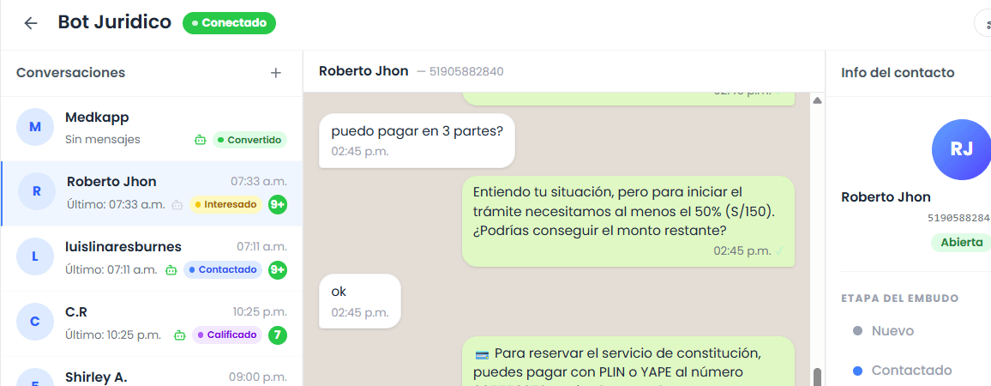Image resolution: width=991 pixels, height=386 pixels.
Task: Click 10:25 p.m. time on C.R
Action: tap(260, 312)
